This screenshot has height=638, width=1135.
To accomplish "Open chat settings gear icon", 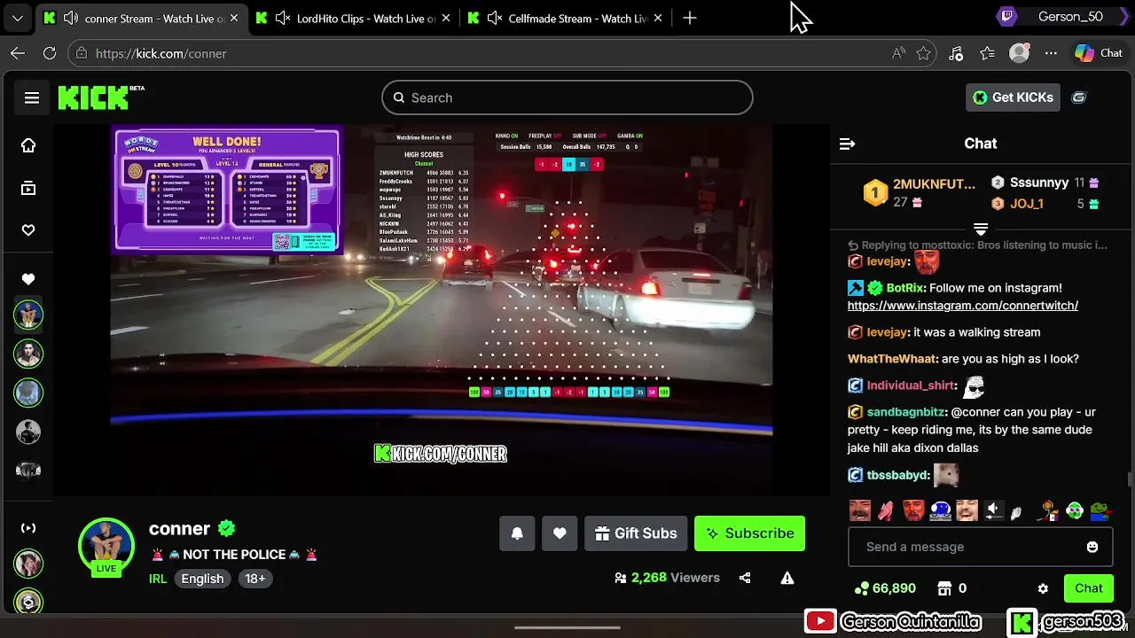I will pyautogui.click(x=1043, y=588).
